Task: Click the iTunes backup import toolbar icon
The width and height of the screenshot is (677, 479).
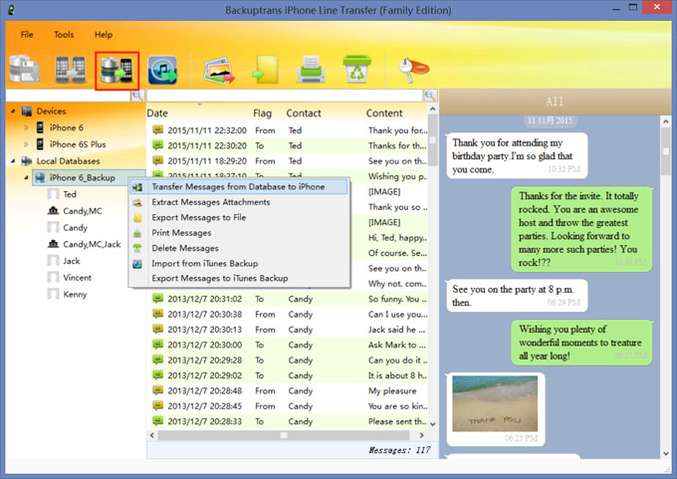Action: [x=162, y=70]
